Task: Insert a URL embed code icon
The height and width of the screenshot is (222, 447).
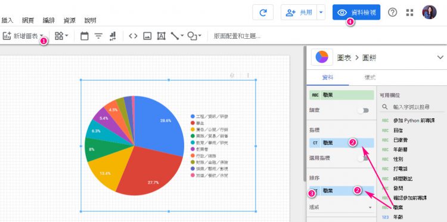Action: point(133,36)
